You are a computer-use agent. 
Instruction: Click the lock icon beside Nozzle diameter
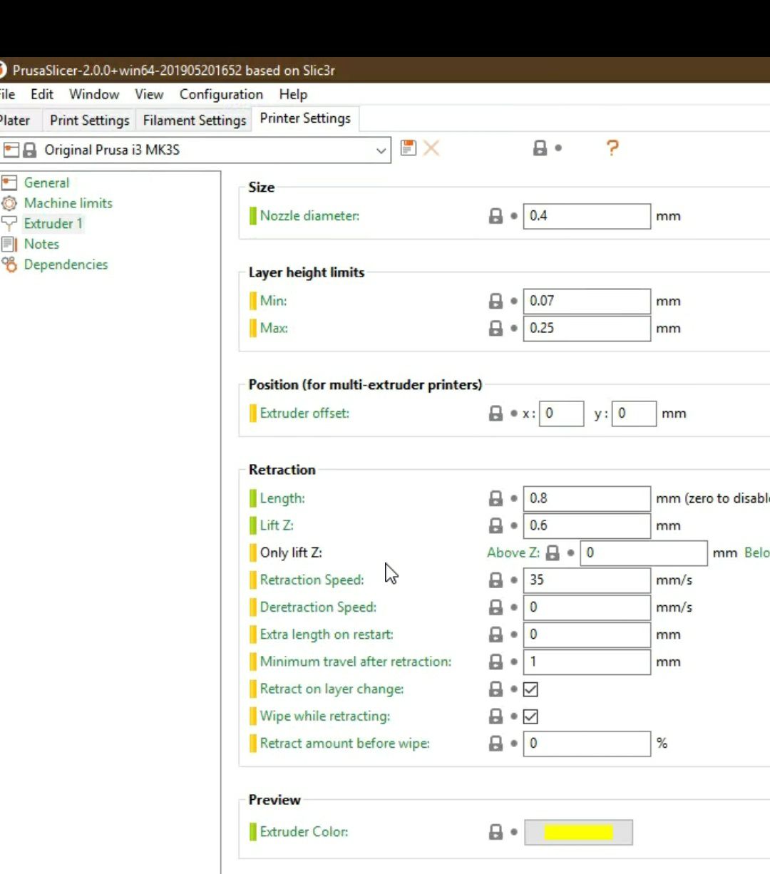point(496,216)
